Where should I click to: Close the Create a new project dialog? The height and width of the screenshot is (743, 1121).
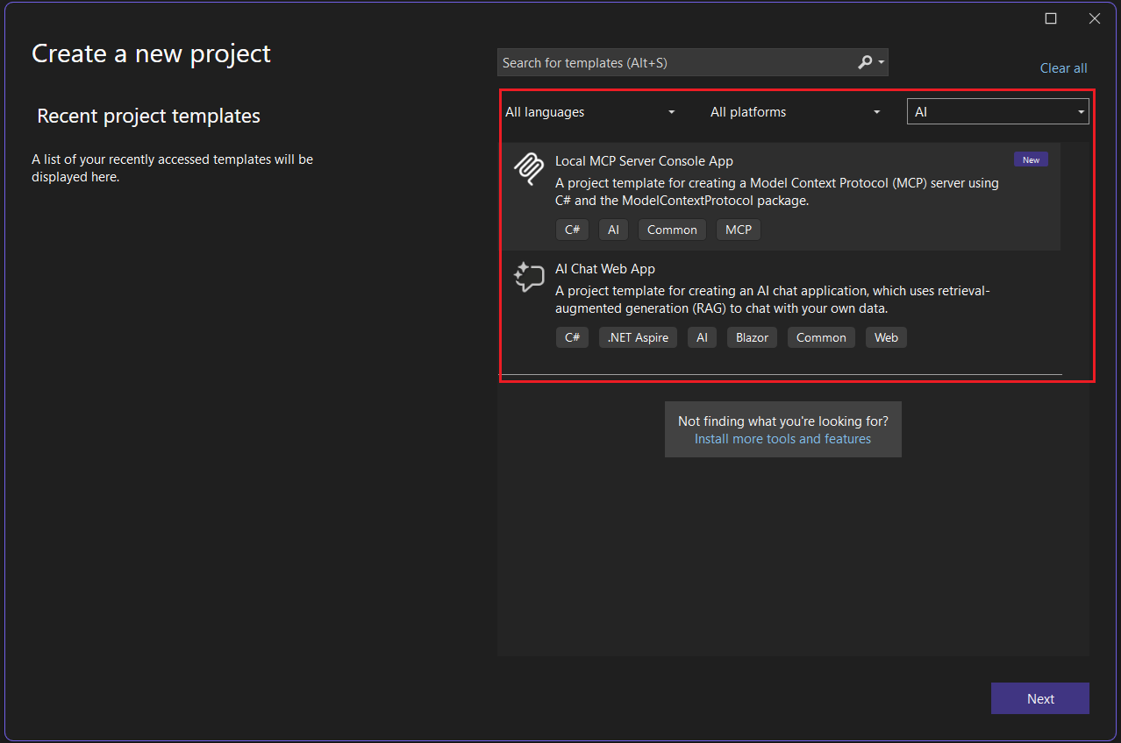click(x=1095, y=18)
